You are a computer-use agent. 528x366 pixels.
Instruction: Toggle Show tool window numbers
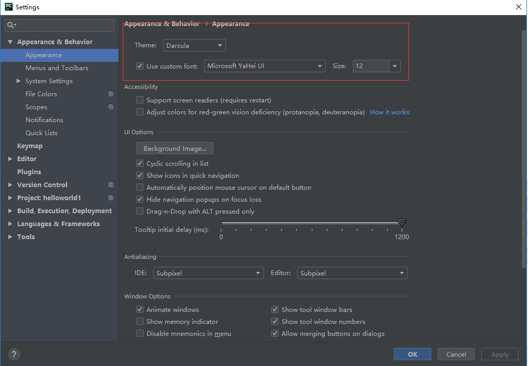click(275, 321)
